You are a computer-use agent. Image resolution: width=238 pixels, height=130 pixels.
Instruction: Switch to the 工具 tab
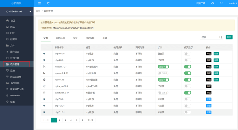click(105, 38)
